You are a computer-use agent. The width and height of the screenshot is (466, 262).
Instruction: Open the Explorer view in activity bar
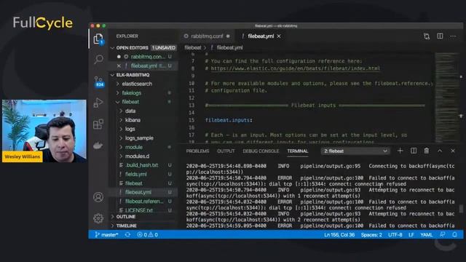[98, 39]
